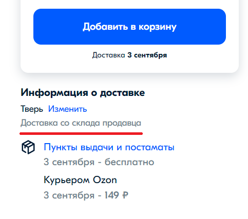
Task: Click the ruble sign after 149
Action: pyautogui.click(x=125, y=195)
